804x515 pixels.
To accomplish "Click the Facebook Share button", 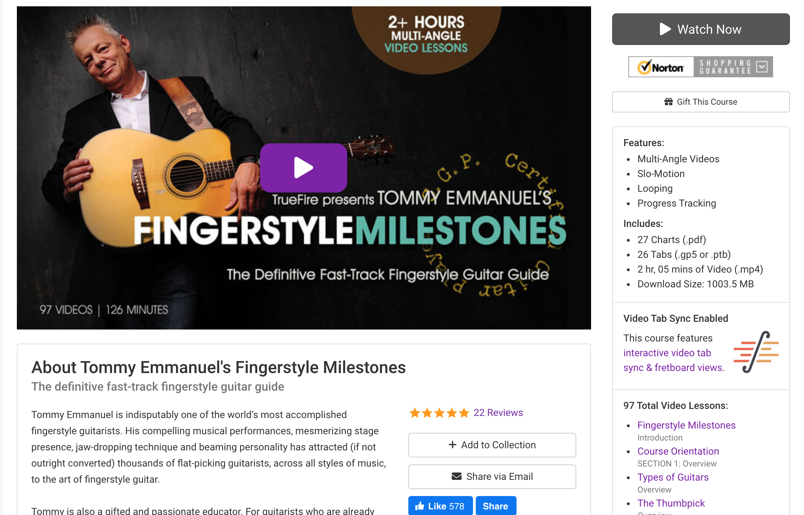I will click(x=495, y=506).
